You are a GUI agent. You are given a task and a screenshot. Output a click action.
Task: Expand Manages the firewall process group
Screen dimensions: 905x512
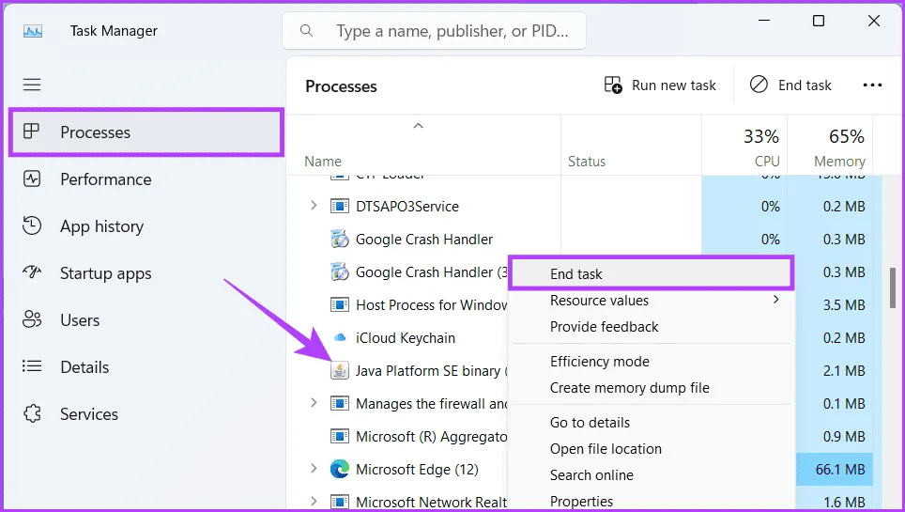(x=314, y=403)
